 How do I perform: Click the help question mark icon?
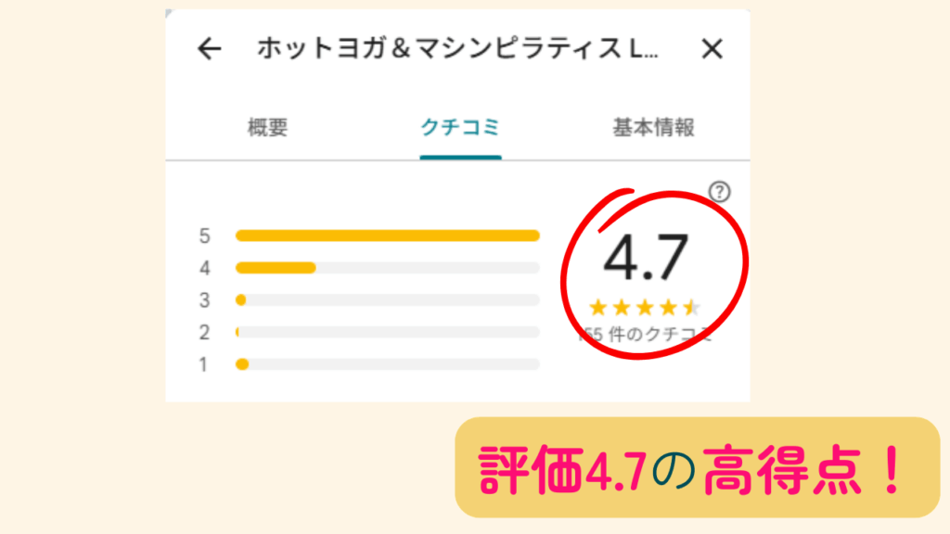pos(719,192)
